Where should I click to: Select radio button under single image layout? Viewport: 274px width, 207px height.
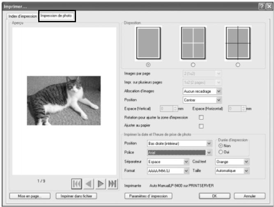[x=148, y=65]
